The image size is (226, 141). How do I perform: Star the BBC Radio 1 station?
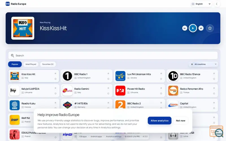108,73
